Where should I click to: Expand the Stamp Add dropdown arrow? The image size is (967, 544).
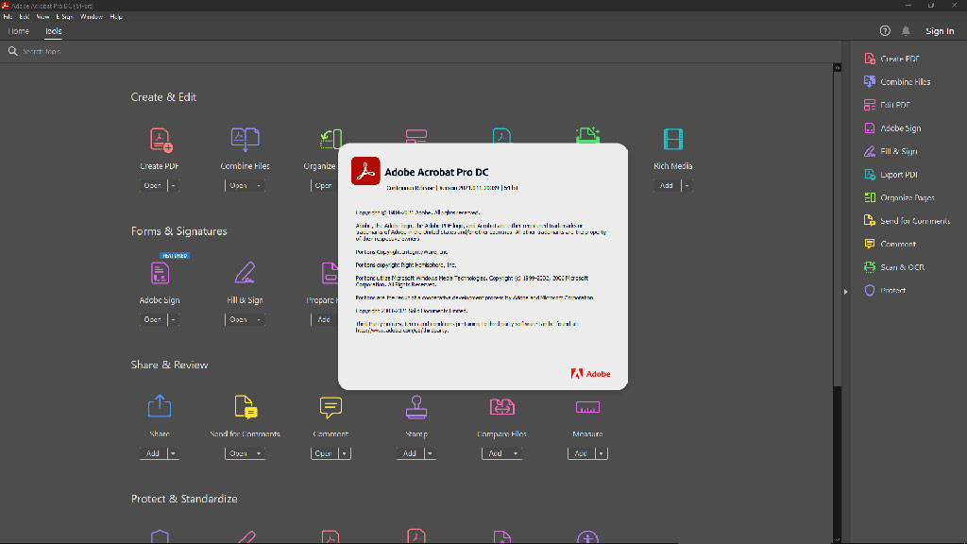click(x=430, y=453)
